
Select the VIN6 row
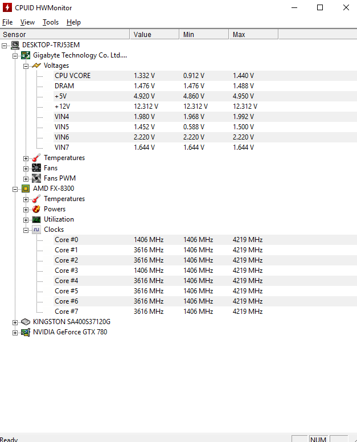pyautogui.click(x=206, y=137)
